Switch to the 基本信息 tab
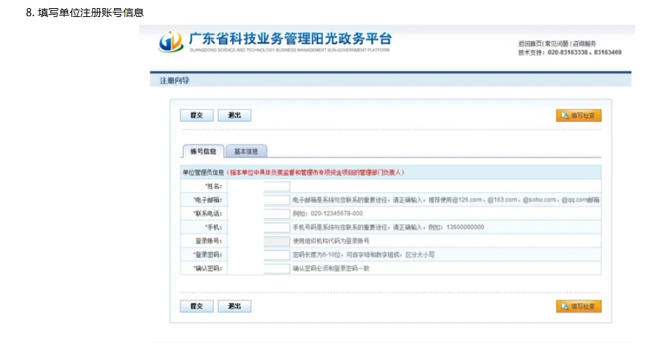The width and height of the screenshot is (658, 345). (246, 151)
